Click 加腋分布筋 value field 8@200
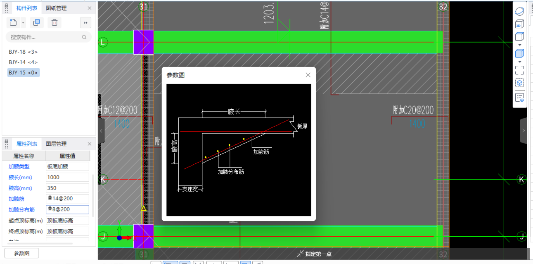Screen dimensions: 533x264 tap(67, 210)
